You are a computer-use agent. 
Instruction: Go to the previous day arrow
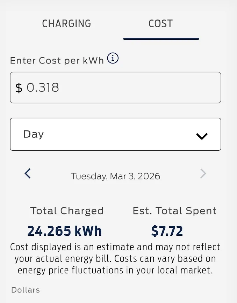[x=28, y=173]
